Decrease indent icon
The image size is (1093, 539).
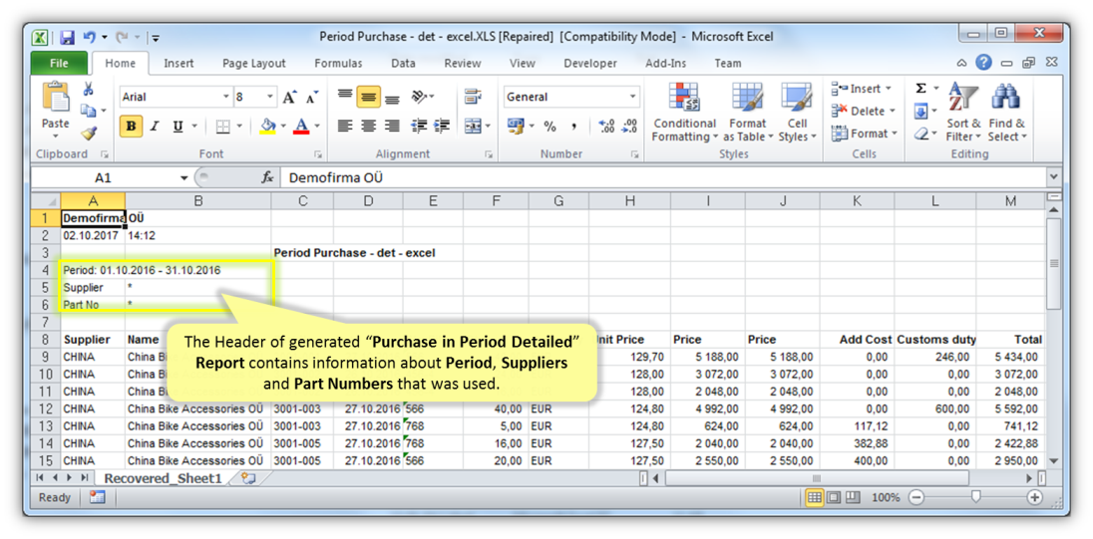[419, 127]
